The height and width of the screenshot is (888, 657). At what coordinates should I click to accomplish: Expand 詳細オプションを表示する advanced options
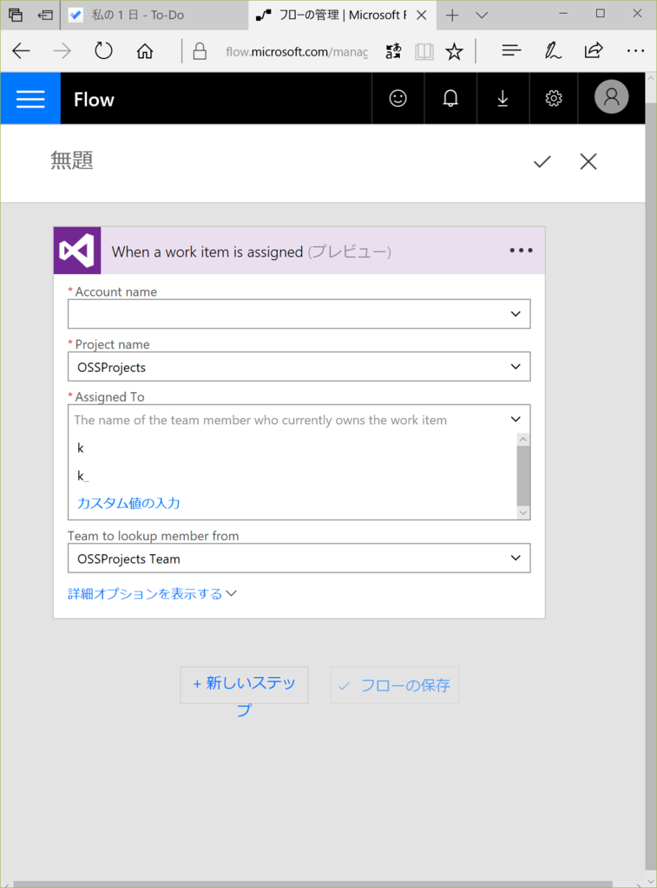click(152, 593)
